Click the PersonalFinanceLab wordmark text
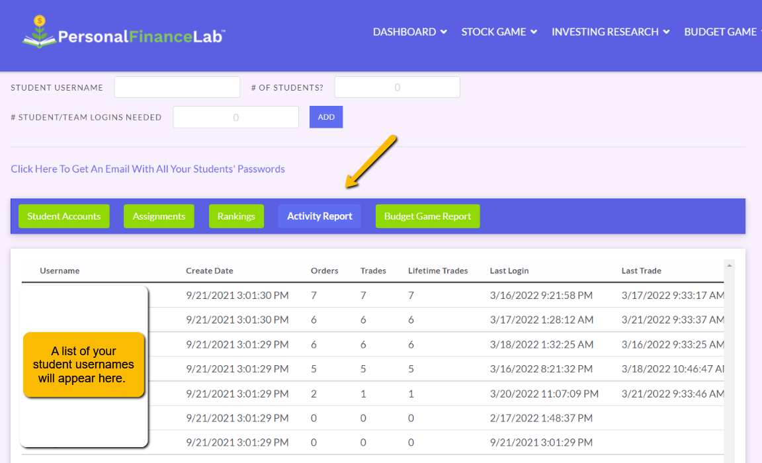 tap(142, 36)
